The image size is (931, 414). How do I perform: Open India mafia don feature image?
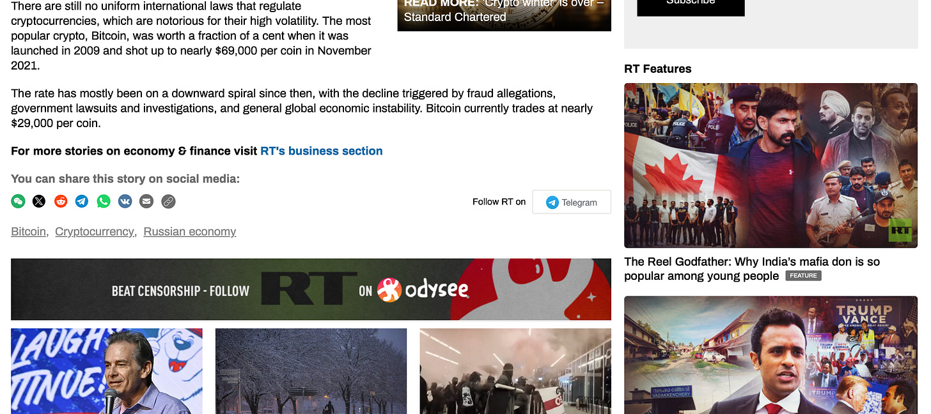[x=771, y=165]
